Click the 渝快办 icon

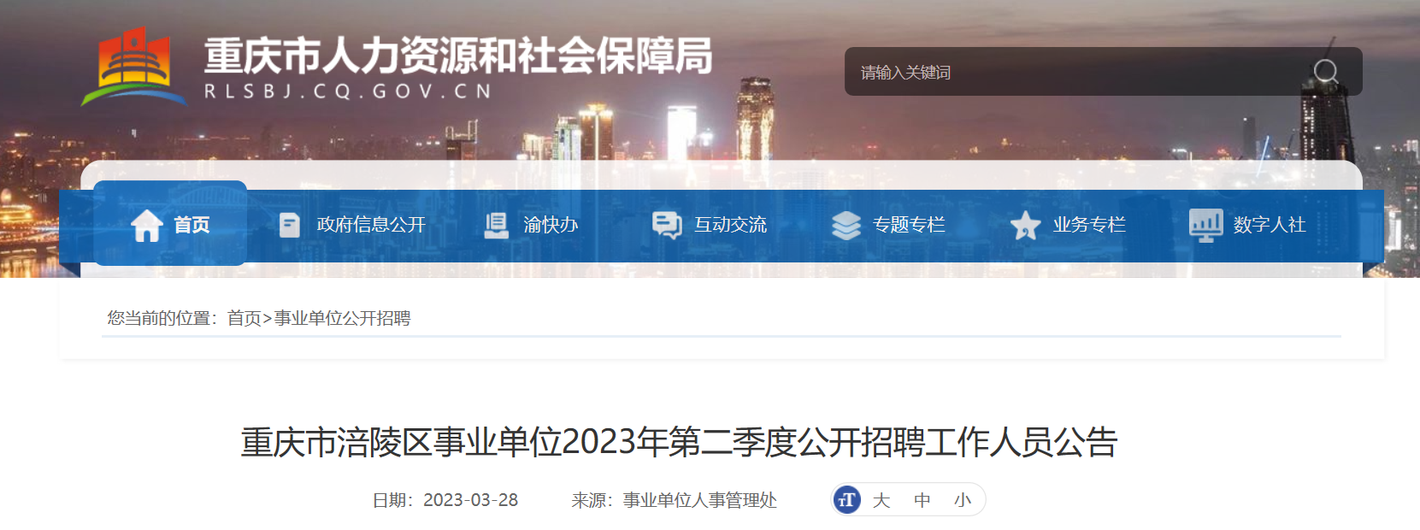pos(496,225)
